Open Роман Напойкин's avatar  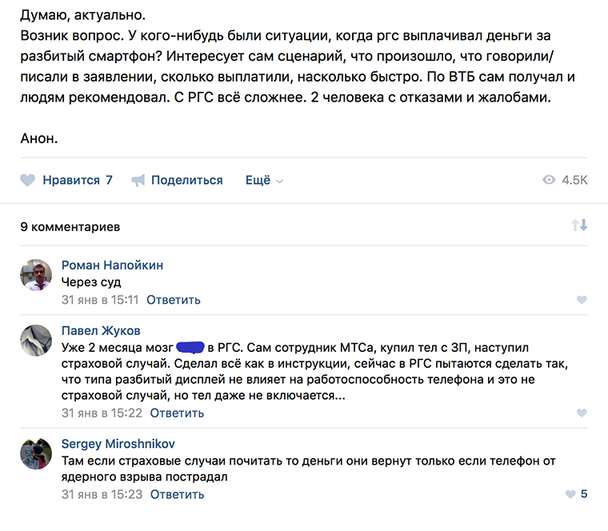click(36, 276)
